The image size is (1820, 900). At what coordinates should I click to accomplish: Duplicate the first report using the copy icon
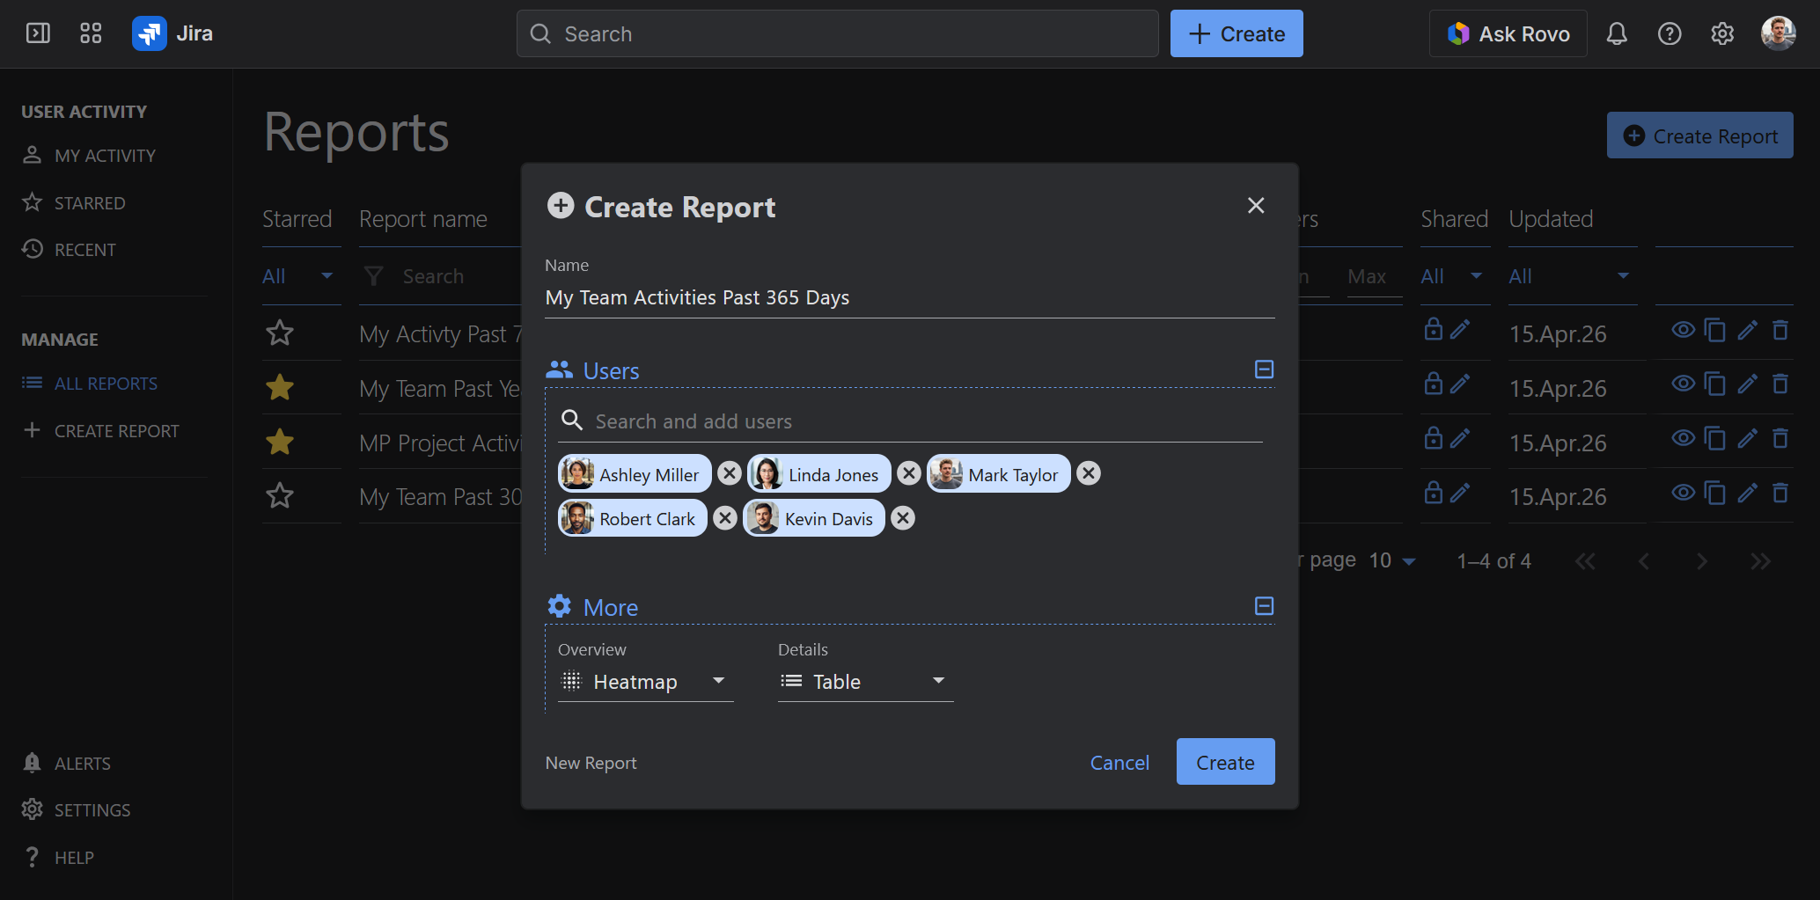[1715, 330]
